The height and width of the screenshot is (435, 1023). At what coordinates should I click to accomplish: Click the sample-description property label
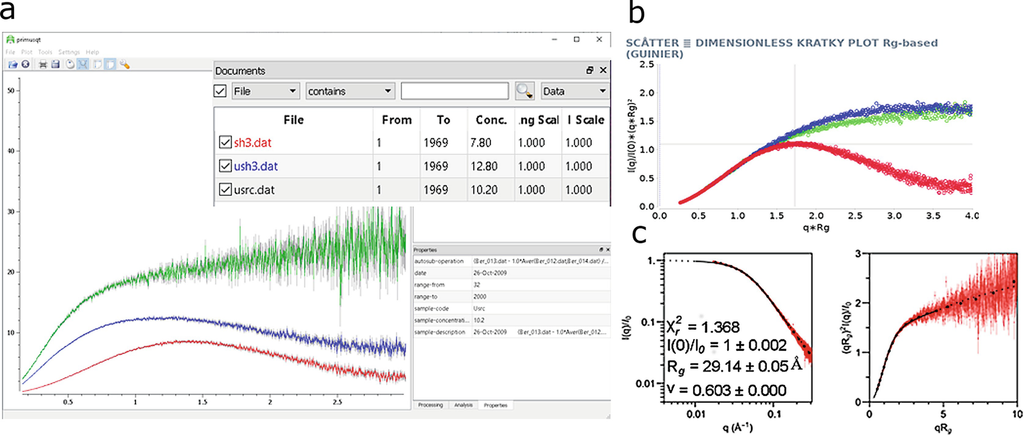(x=439, y=332)
